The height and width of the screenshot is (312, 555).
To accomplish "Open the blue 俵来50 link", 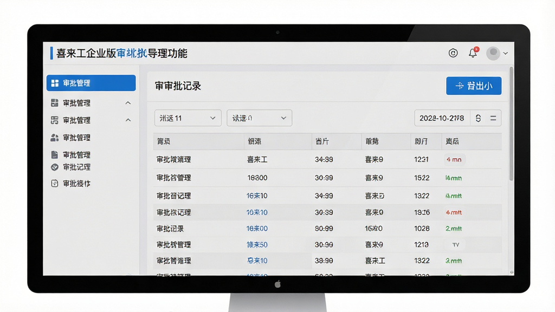I will [x=257, y=244].
